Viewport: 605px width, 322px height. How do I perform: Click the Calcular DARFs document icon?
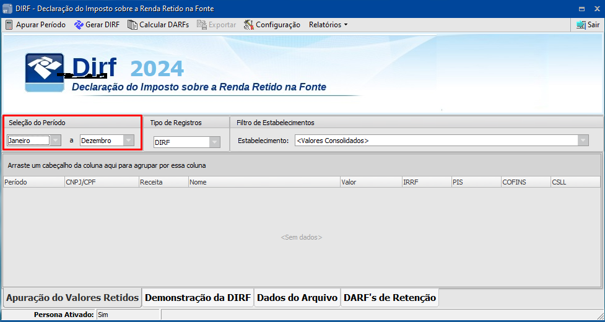click(x=133, y=25)
